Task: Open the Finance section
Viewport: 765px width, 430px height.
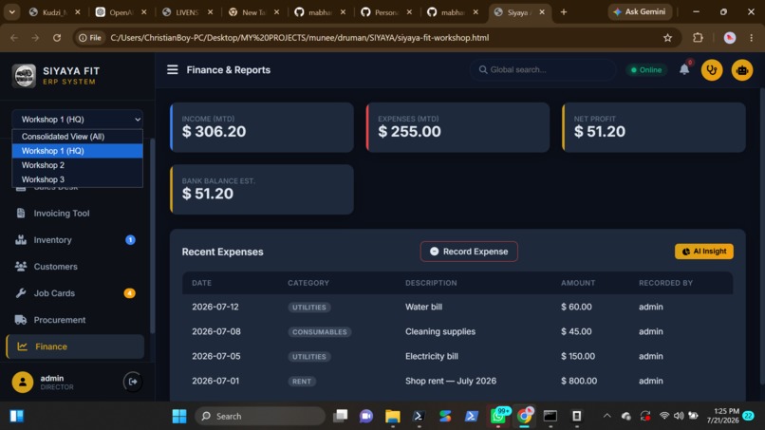Action: (x=75, y=346)
